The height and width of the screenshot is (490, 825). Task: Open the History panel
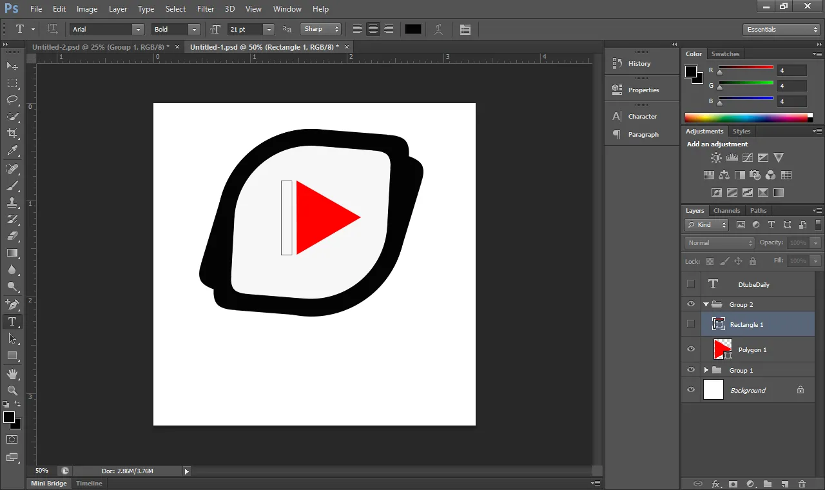coord(639,63)
